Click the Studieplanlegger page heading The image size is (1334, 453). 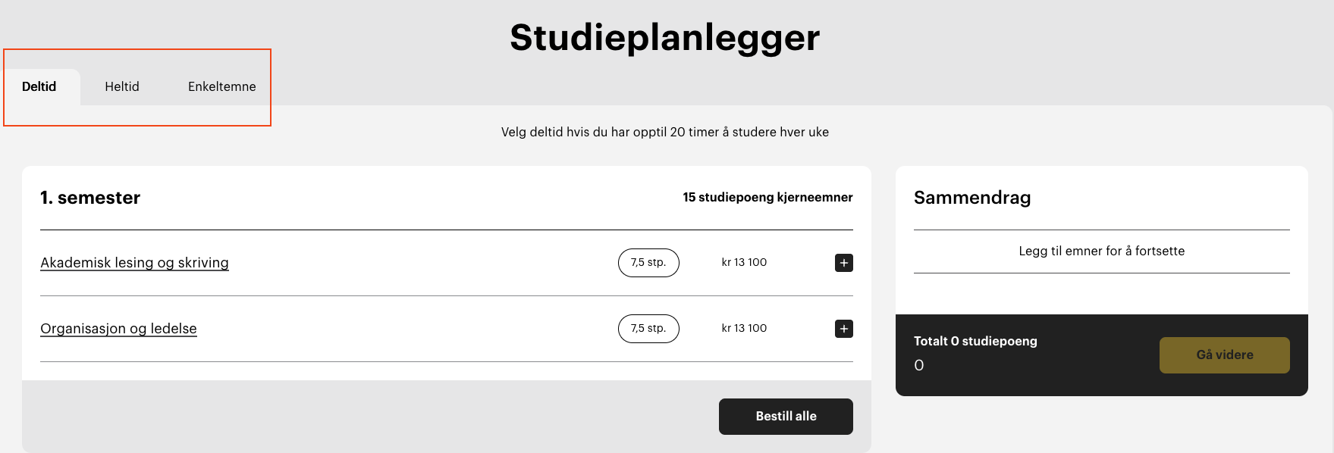[664, 38]
